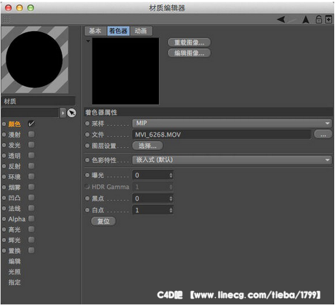Click the browse file ellipsis button
Screen dimensions: 336x305
(x=323, y=135)
